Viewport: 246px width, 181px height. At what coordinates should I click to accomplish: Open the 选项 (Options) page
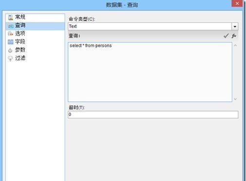pyautogui.click(x=35, y=34)
